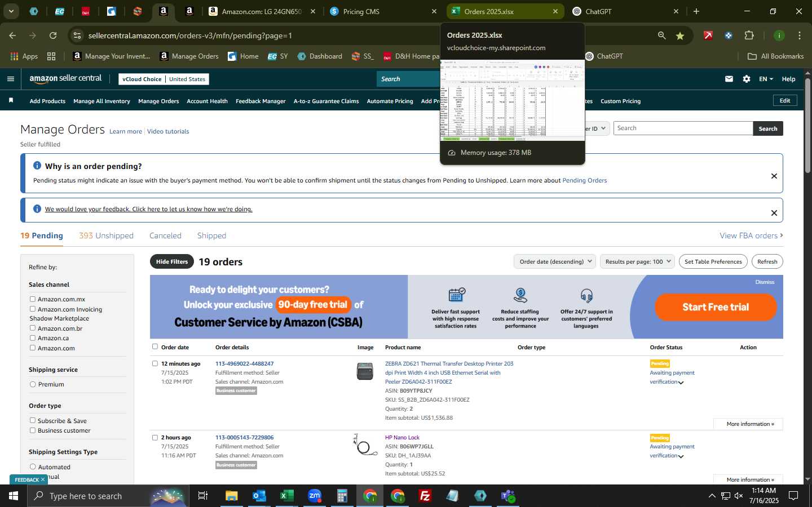The height and width of the screenshot is (507, 812).
Task: Open View FBA orders link chevron
Action: pyautogui.click(x=781, y=235)
